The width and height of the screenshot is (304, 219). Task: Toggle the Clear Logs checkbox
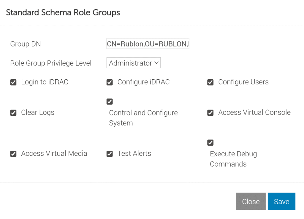click(13, 113)
